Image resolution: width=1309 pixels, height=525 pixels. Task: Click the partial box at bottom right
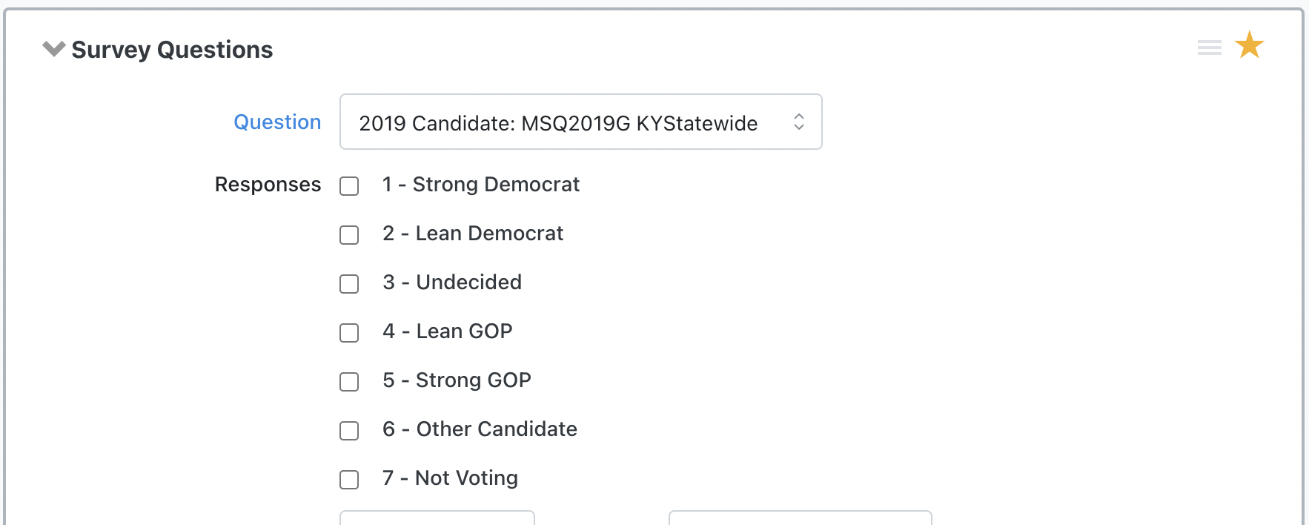click(x=800, y=518)
